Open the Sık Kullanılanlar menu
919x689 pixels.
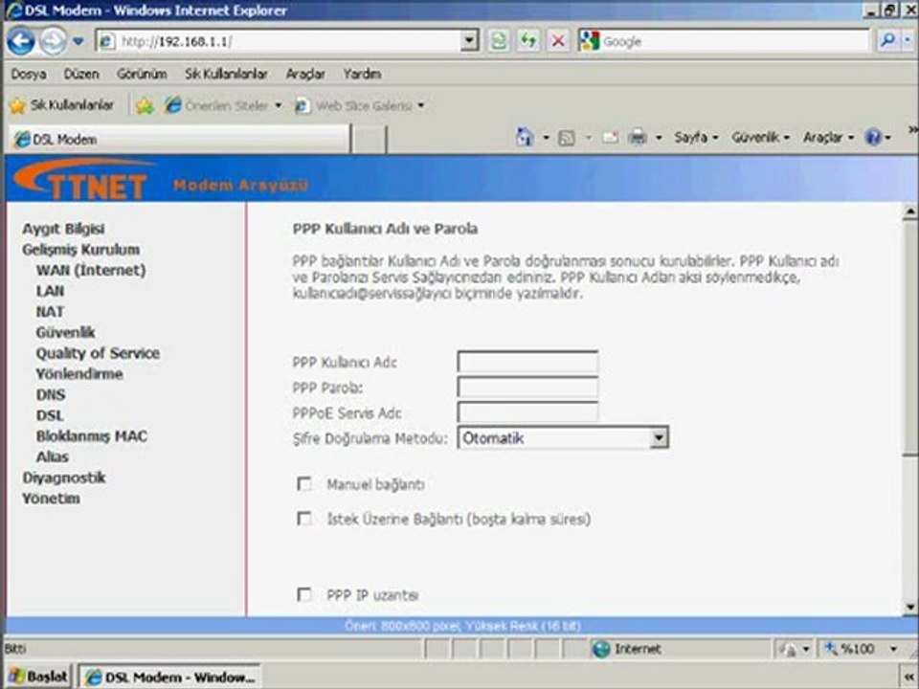point(226,74)
